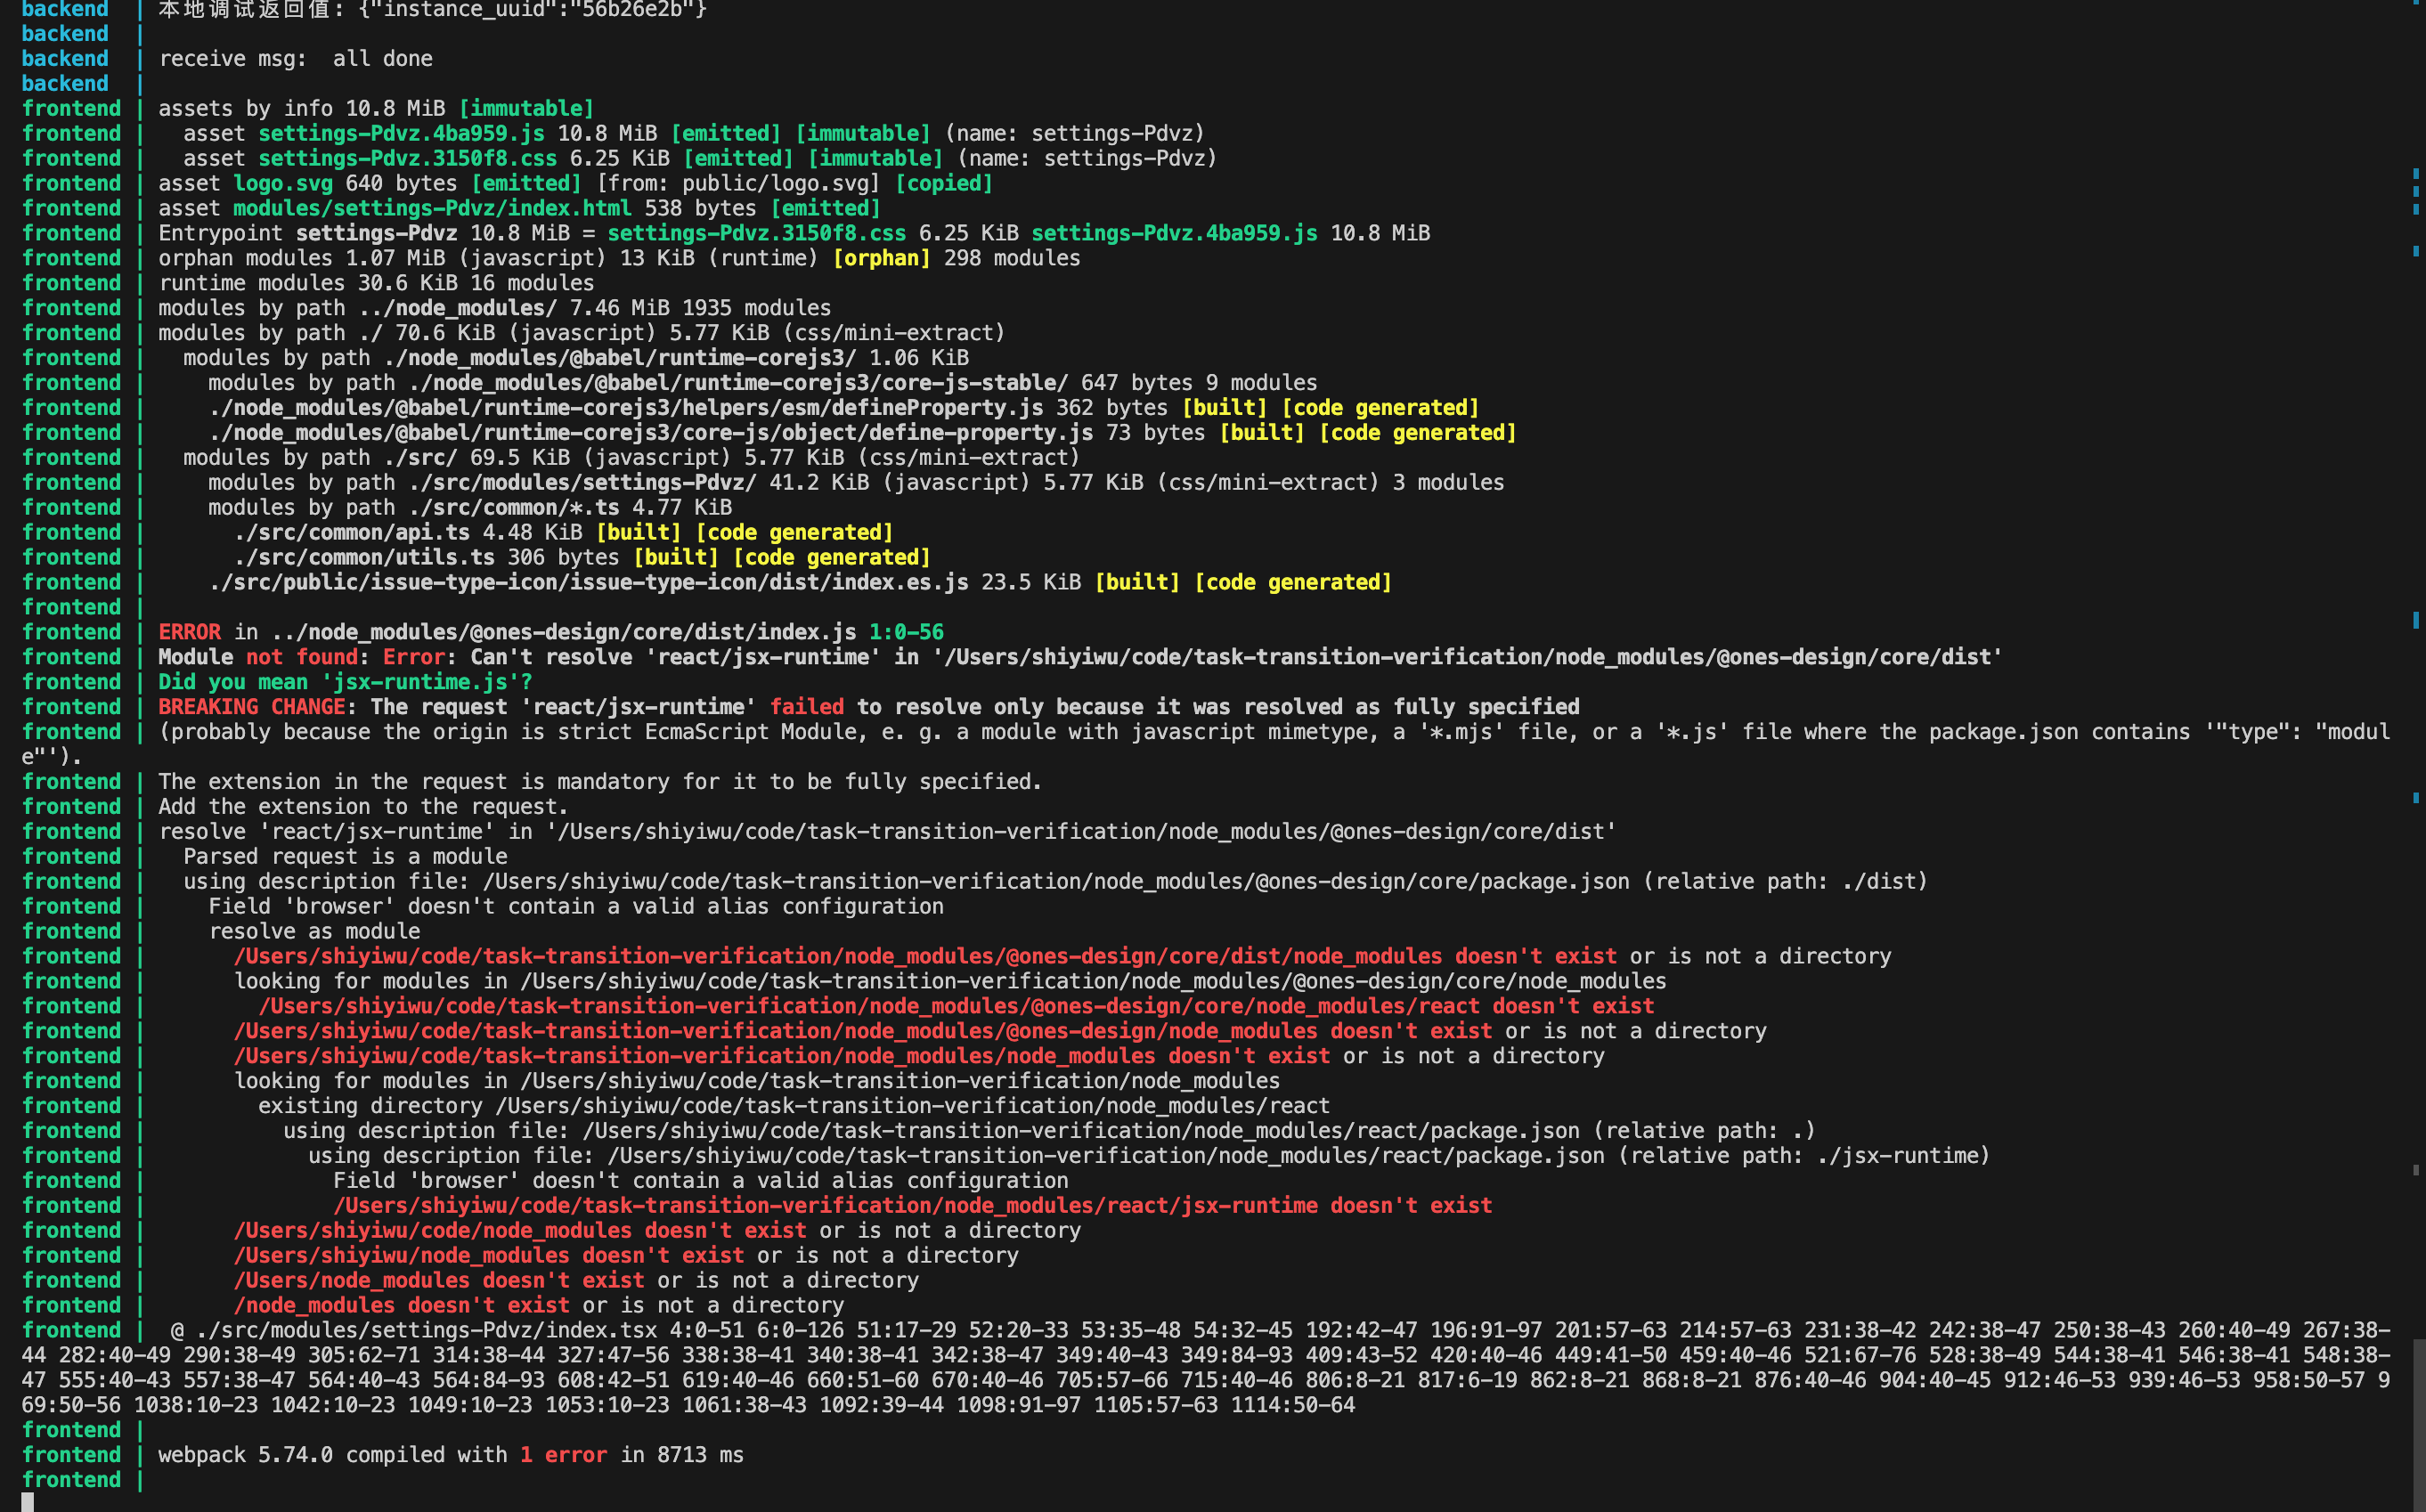
Task: Click red '/node_modules doesn't exist' line
Action: pyautogui.click(x=401, y=1306)
